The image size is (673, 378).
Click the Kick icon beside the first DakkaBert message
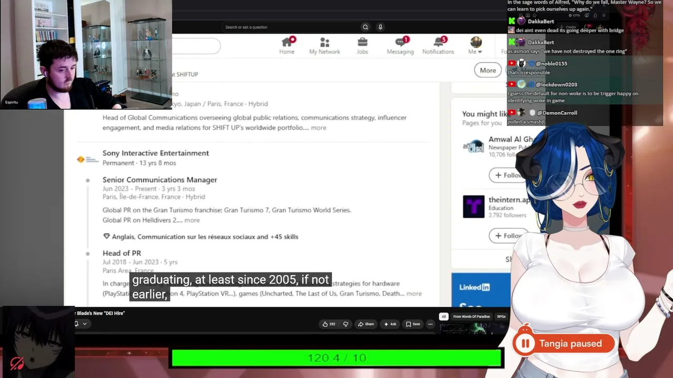tap(512, 22)
